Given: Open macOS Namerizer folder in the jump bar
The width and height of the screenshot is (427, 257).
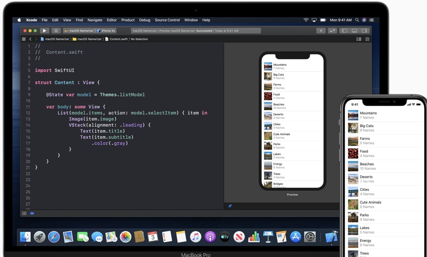Looking at the screenshot, I should coord(87,39).
